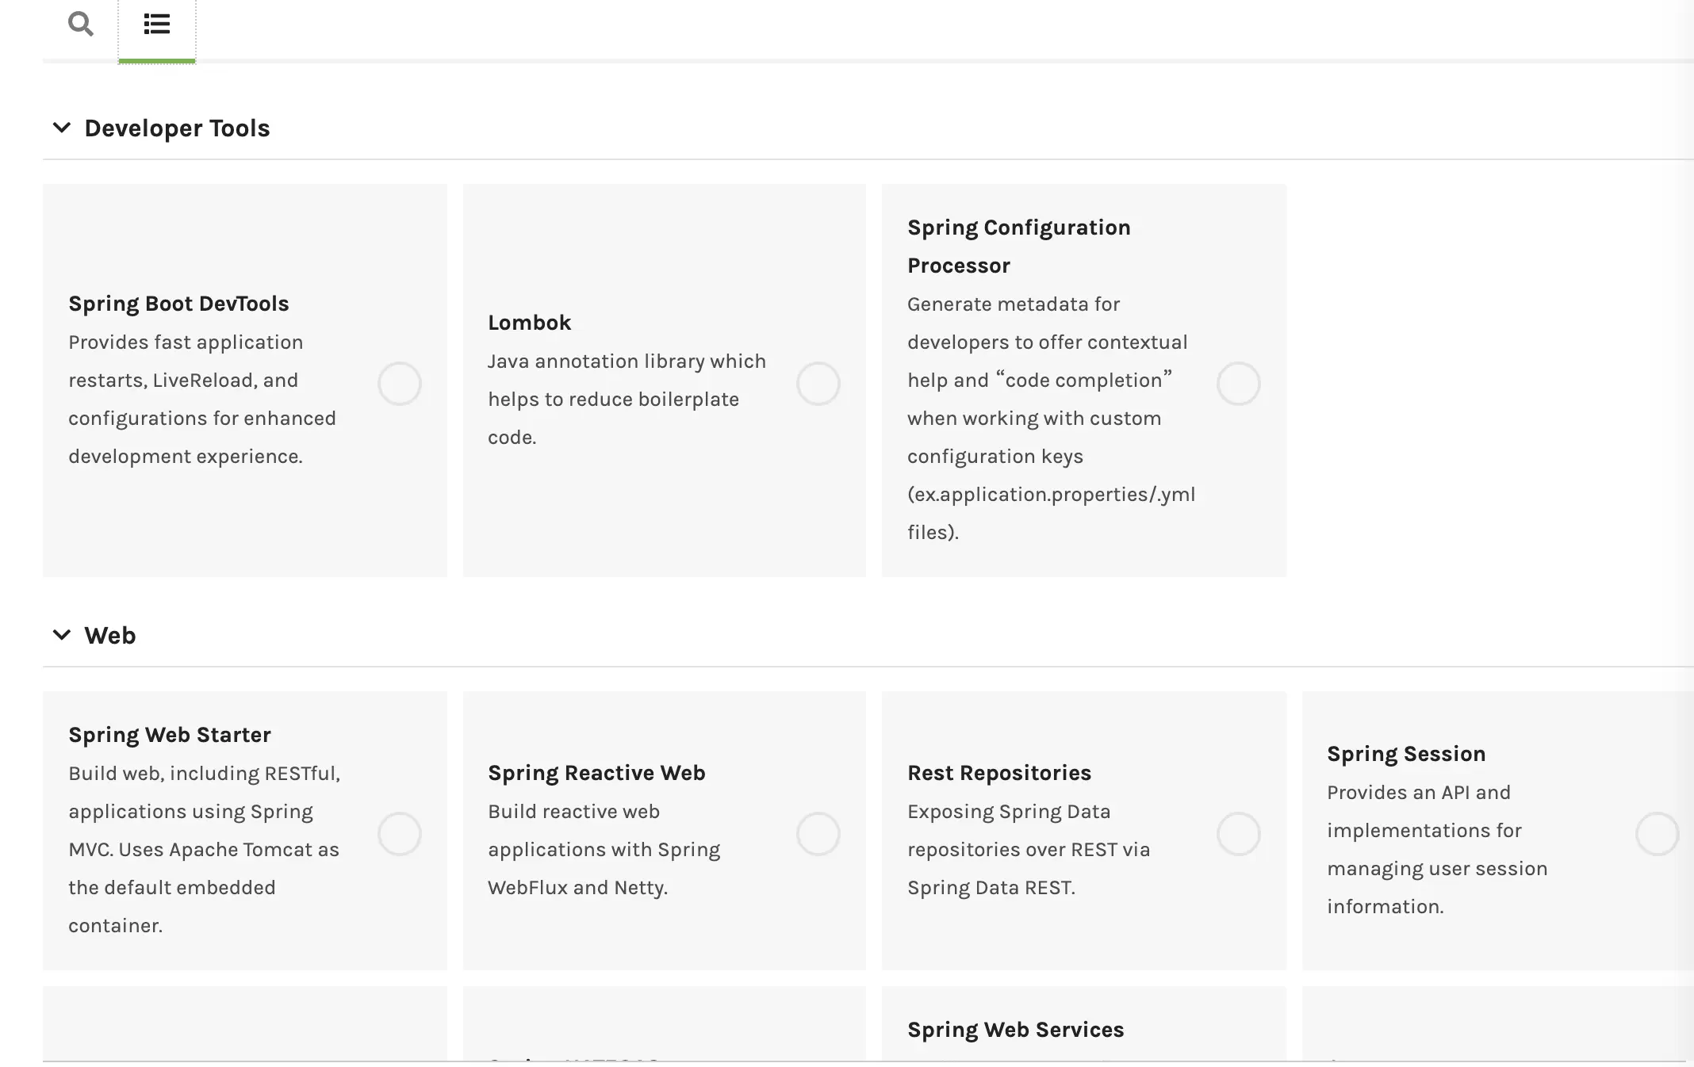
Task: Click the Web section heading text
Action: (x=110, y=636)
